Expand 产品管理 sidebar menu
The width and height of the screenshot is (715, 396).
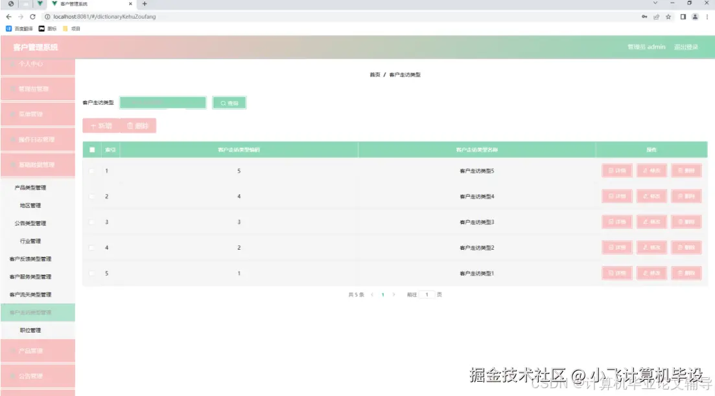click(38, 351)
